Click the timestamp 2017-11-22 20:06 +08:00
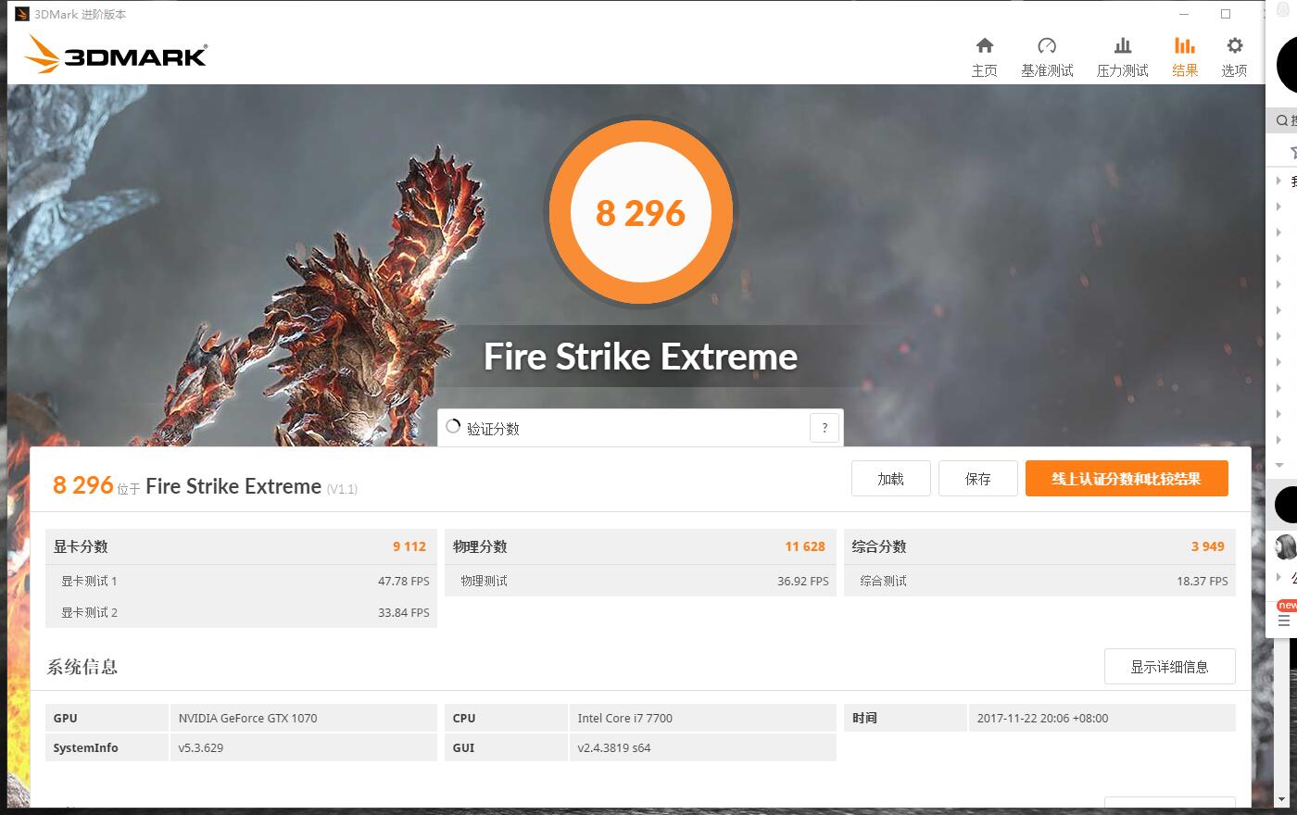The width and height of the screenshot is (1297, 815). pyautogui.click(x=1042, y=718)
